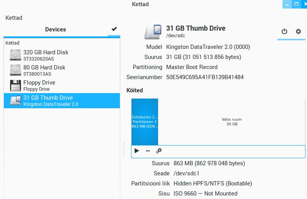Click the 320 GB hard disk icon
307x199 pixels.
(x=16, y=55)
